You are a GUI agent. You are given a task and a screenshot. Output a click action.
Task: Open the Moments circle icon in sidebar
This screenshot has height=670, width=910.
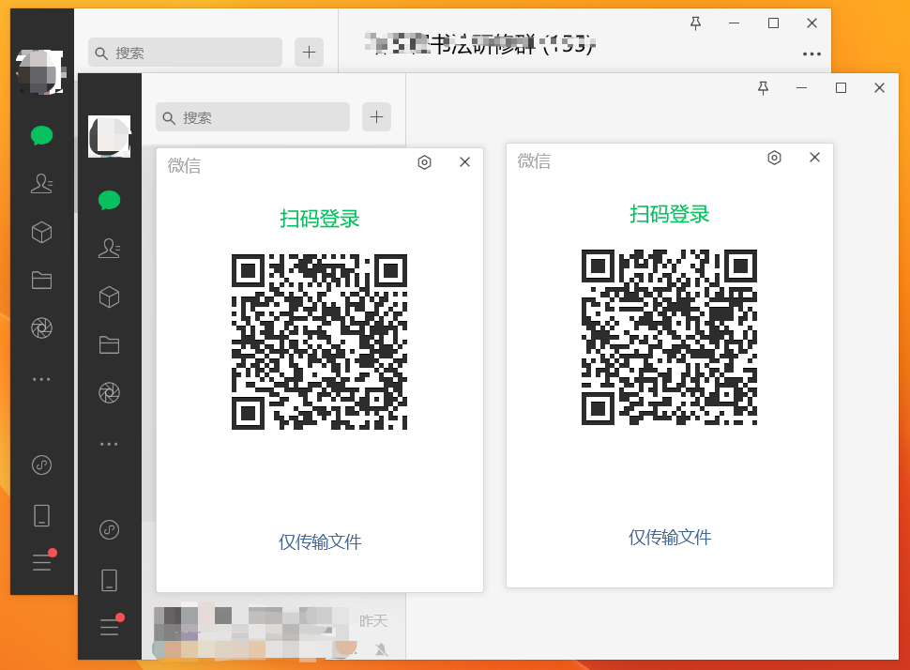point(109,393)
